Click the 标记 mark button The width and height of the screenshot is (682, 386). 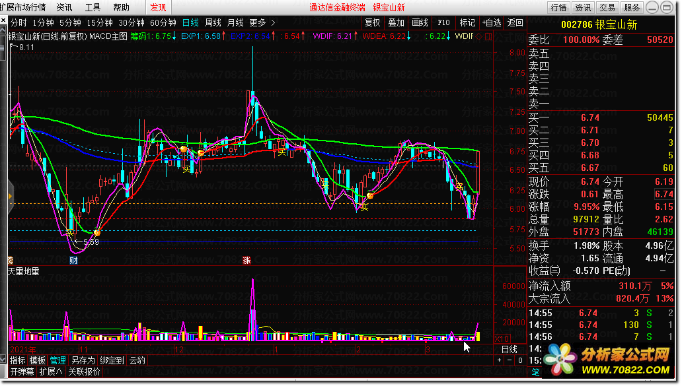(468, 22)
